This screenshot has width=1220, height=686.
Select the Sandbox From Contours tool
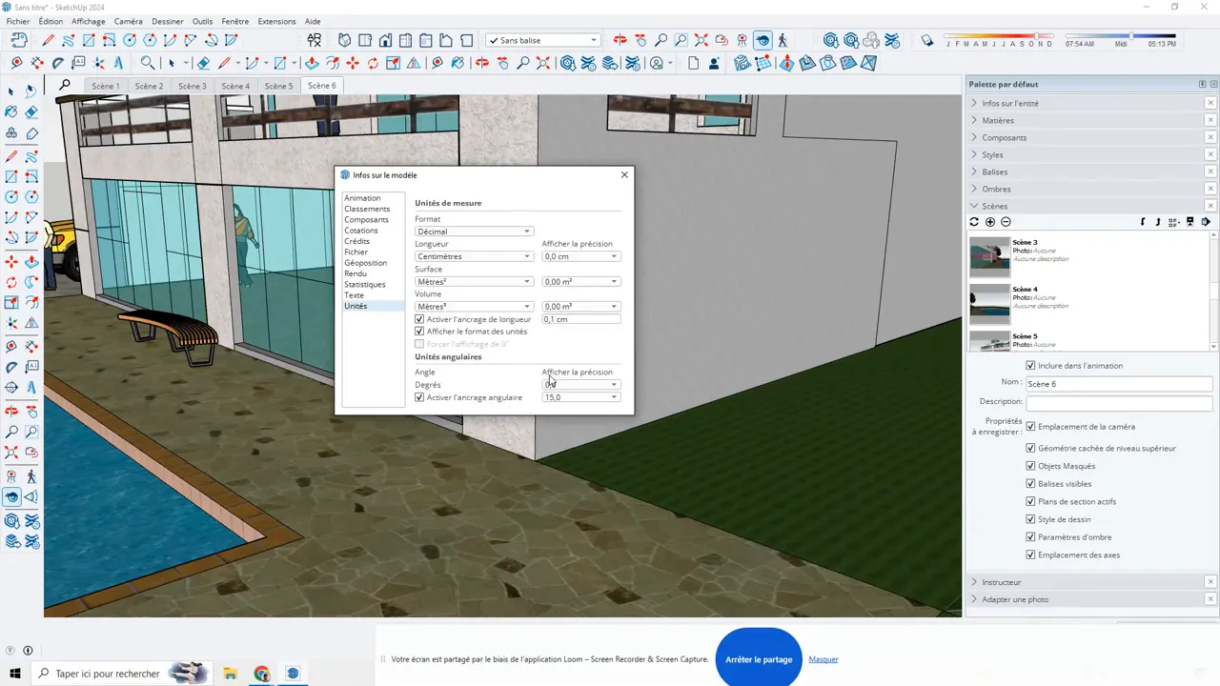coord(742,63)
